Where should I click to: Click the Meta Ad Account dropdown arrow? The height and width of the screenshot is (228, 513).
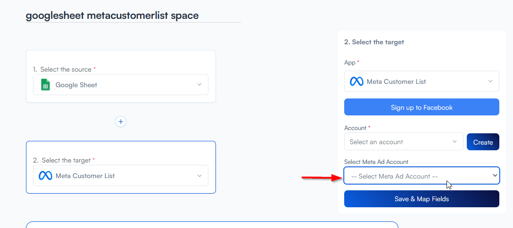coord(495,175)
